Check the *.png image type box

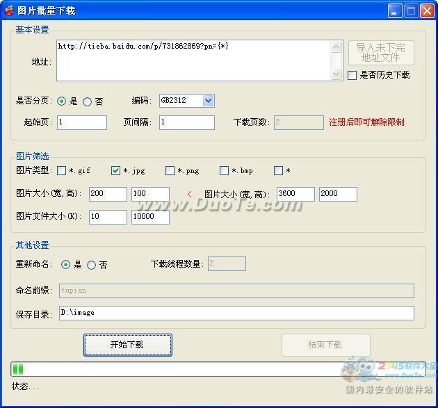point(170,170)
